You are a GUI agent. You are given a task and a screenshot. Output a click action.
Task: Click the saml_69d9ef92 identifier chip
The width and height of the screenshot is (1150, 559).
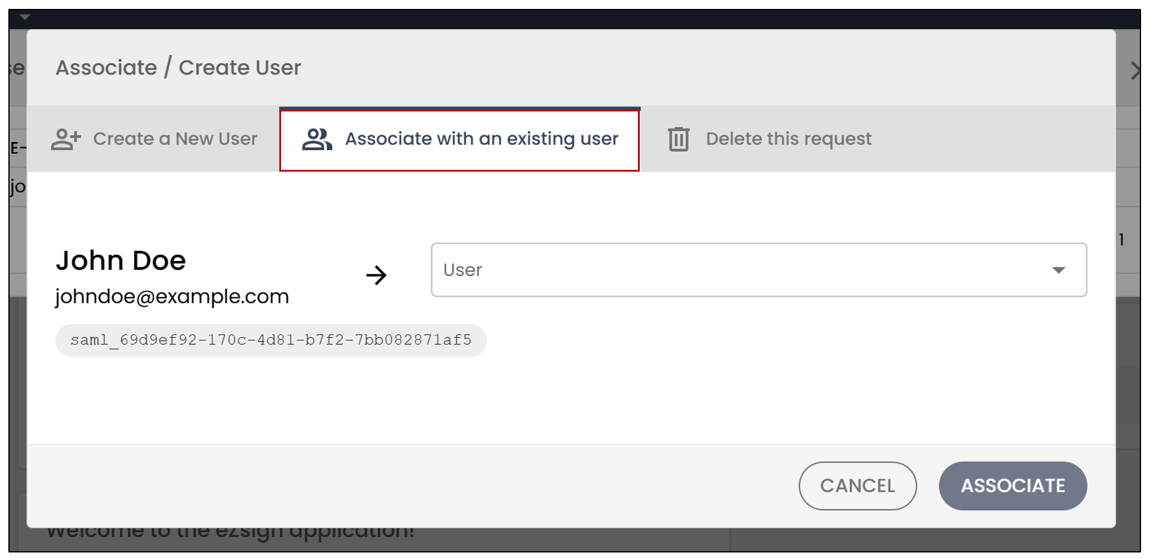tap(271, 340)
